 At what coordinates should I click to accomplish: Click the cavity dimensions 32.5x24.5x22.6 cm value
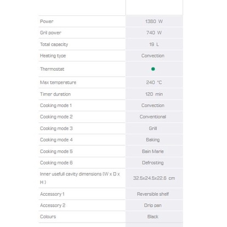(154, 178)
